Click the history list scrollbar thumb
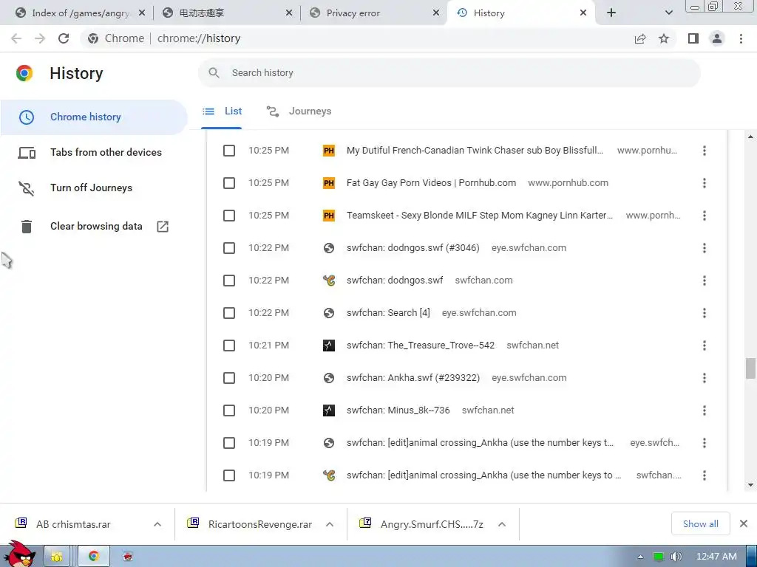Image resolution: width=757 pixels, height=567 pixels. (x=750, y=368)
